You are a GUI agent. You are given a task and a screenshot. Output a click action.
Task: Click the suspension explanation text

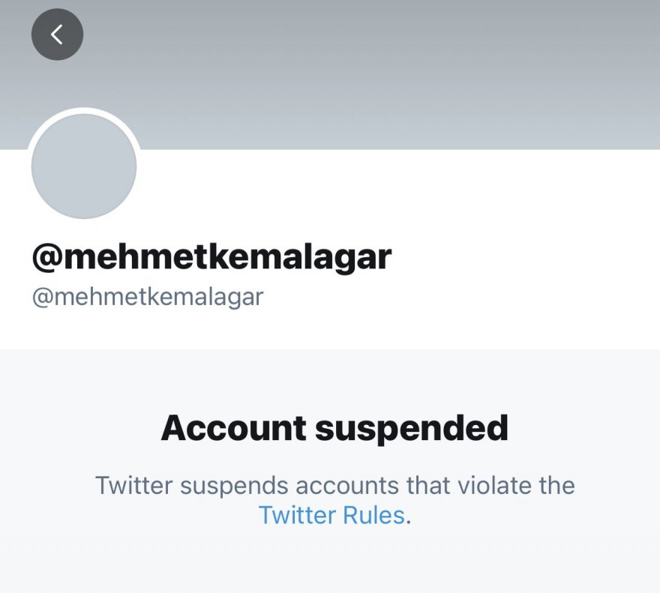pyautogui.click(x=334, y=486)
